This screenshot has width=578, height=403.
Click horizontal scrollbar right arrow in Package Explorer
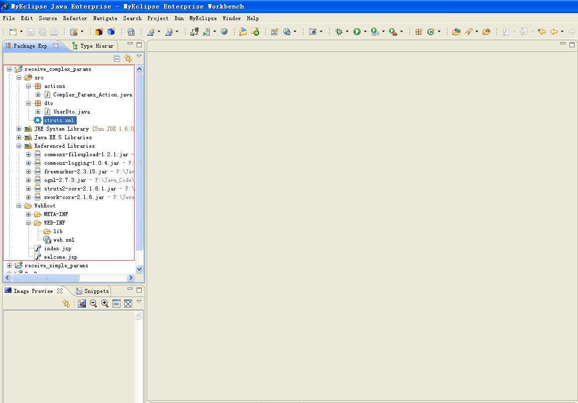[131, 278]
